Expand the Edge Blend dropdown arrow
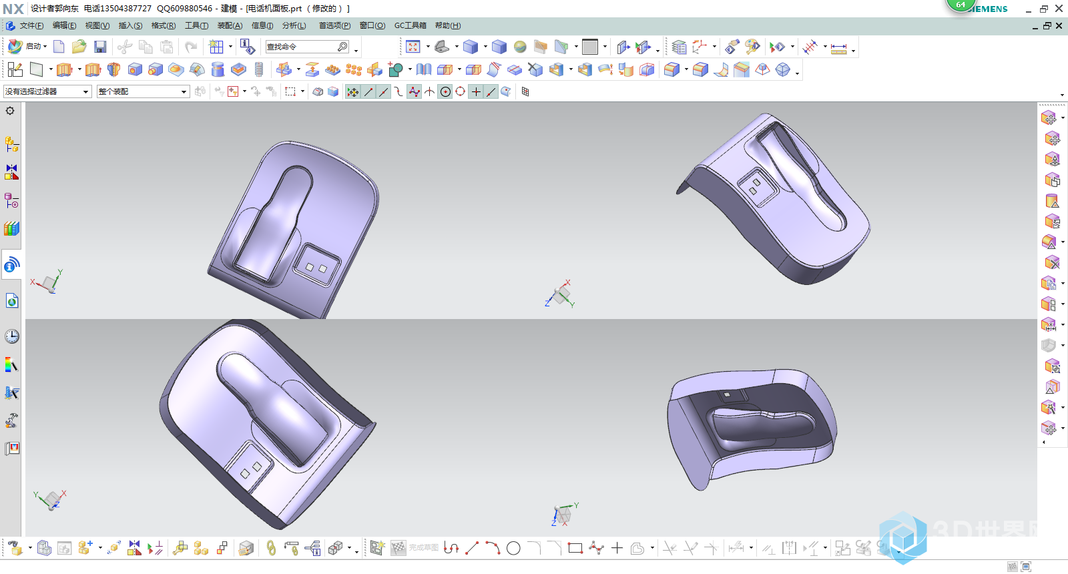Viewport: 1068px width, 574px height. (x=686, y=69)
